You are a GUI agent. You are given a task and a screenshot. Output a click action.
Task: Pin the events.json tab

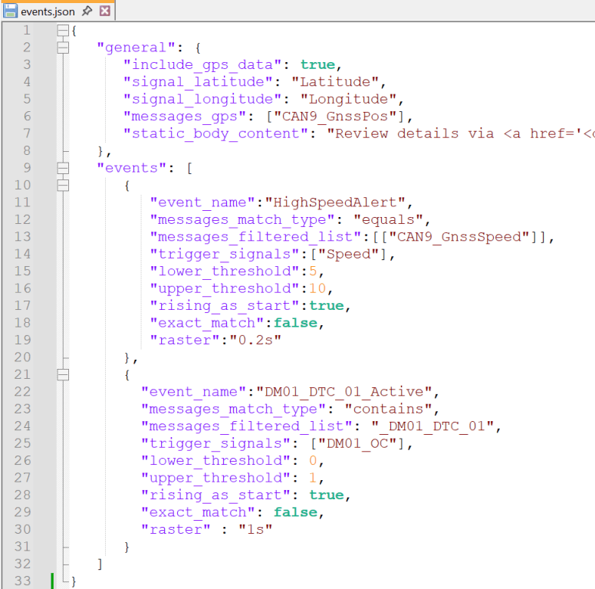[x=87, y=11]
